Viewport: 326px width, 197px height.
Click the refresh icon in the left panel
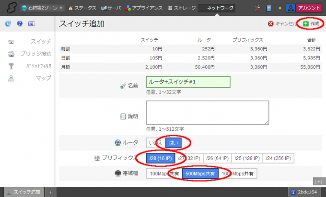(x=8, y=23)
